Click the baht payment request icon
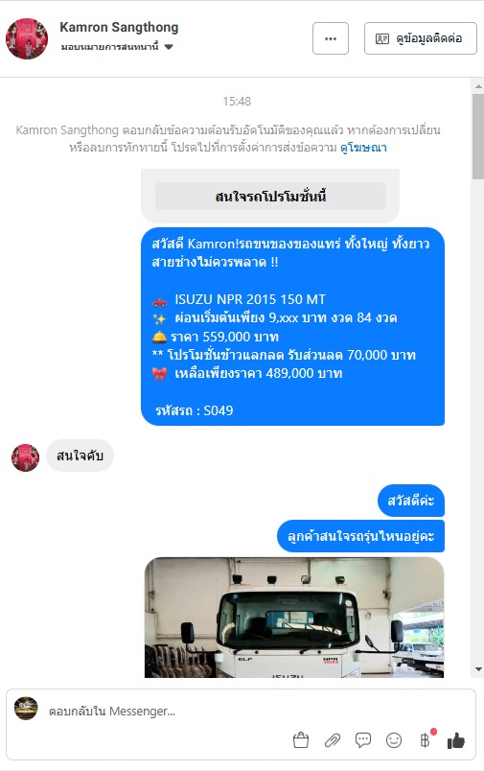The height and width of the screenshot is (771, 484). click(x=426, y=740)
